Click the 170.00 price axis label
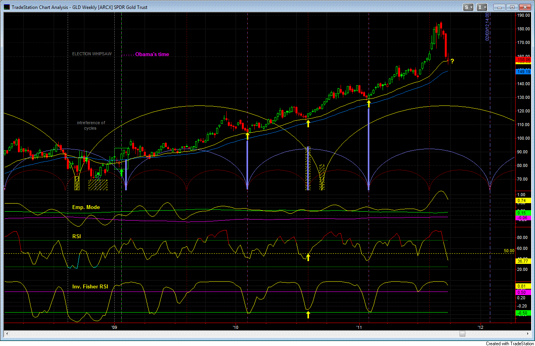The width and height of the screenshot is (535, 346). [x=523, y=42]
